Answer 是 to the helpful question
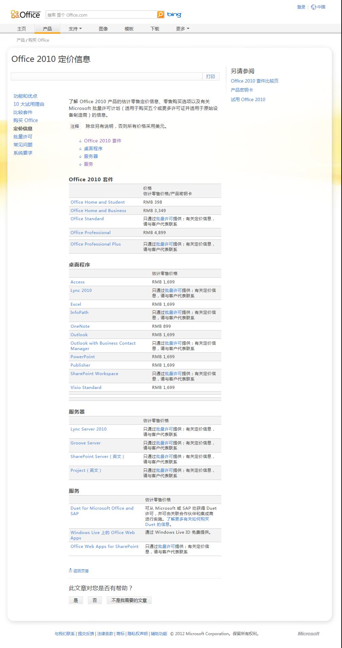The width and height of the screenshot is (342, 648). 76,600
